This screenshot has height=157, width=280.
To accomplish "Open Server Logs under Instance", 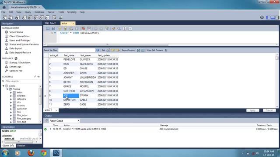I will click(15, 67).
